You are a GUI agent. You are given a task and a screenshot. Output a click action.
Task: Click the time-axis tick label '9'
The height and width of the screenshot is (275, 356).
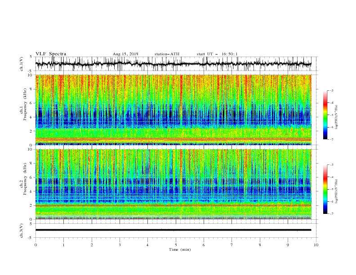[x=288, y=245]
